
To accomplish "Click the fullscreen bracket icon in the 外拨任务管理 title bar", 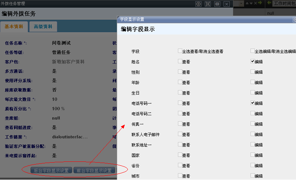I will click(208, 4).
